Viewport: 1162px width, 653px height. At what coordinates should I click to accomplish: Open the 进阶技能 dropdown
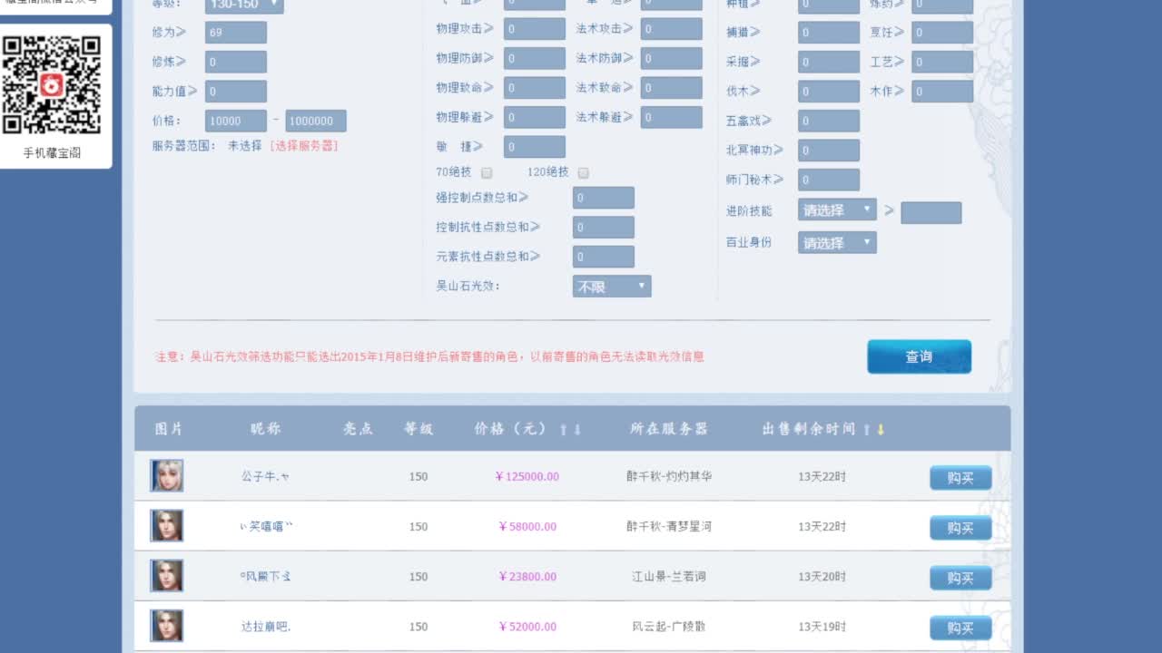pos(837,210)
